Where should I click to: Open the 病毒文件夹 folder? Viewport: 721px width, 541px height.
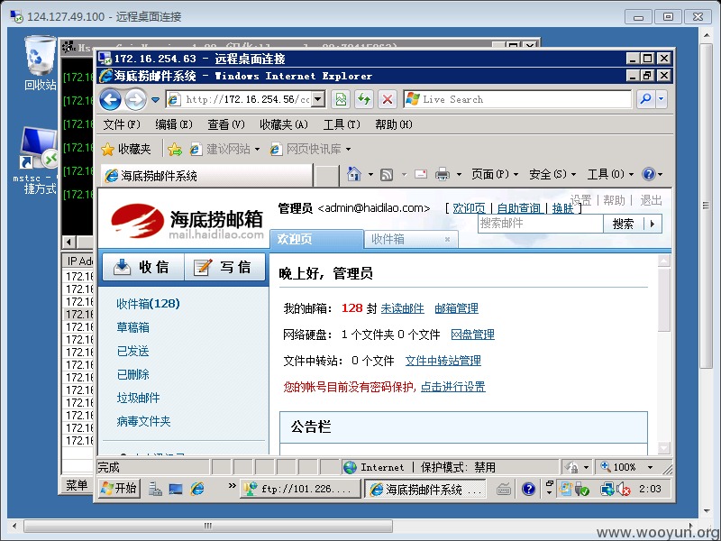pos(143,421)
